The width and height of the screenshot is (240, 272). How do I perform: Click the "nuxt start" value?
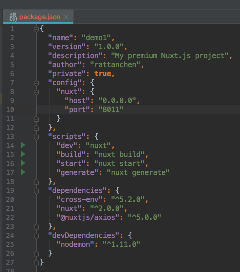[x=119, y=164]
